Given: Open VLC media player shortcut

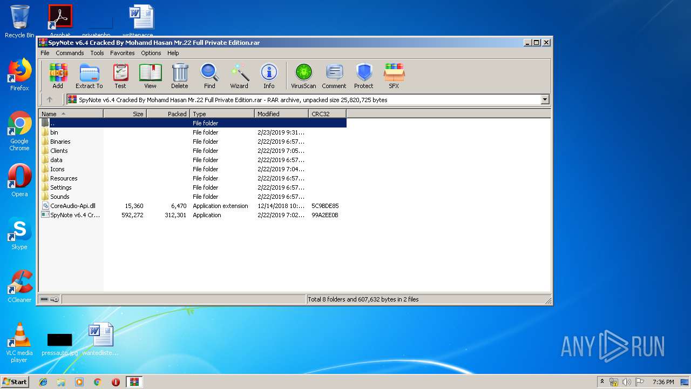Looking at the screenshot, I should [19, 343].
